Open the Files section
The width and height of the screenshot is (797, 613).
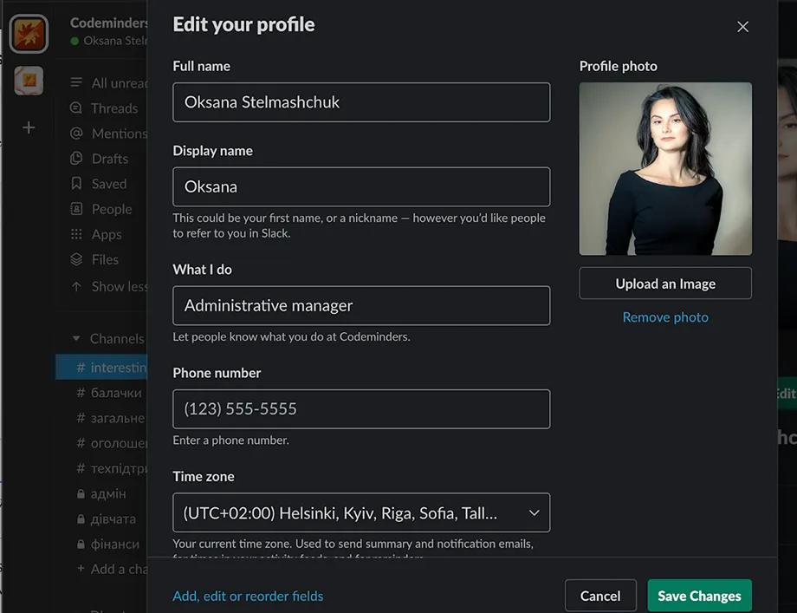click(x=103, y=258)
